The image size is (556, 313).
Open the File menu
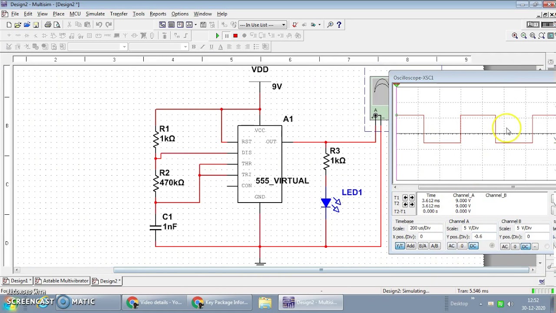pos(15,14)
